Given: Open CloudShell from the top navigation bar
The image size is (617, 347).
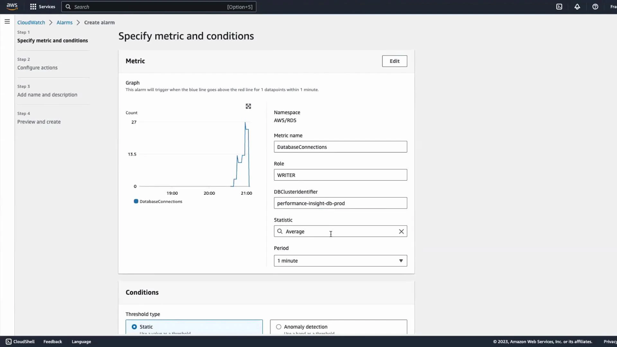Looking at the screenshot, I should tap(559, 6).
